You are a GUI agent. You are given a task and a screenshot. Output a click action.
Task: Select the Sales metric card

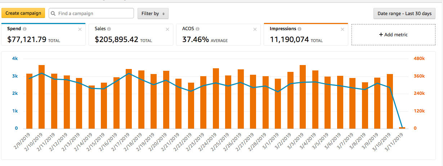pyautogui.click(x=131, y=34)
